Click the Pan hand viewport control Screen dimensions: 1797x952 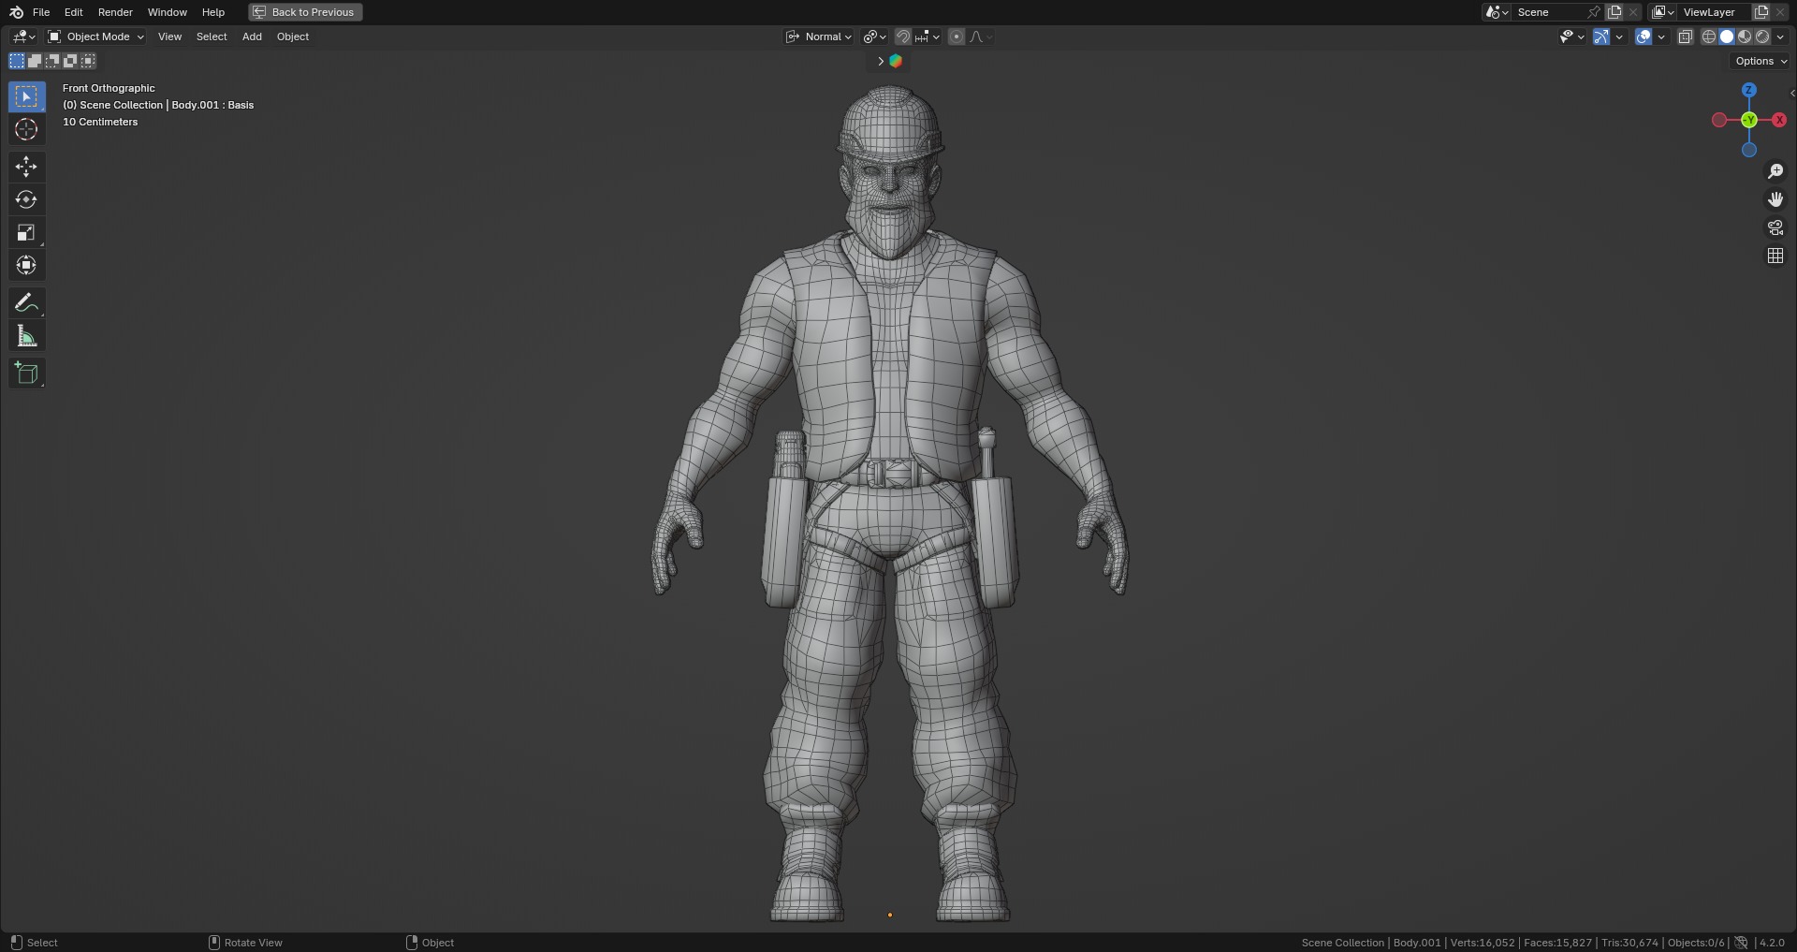(1775, 199)
